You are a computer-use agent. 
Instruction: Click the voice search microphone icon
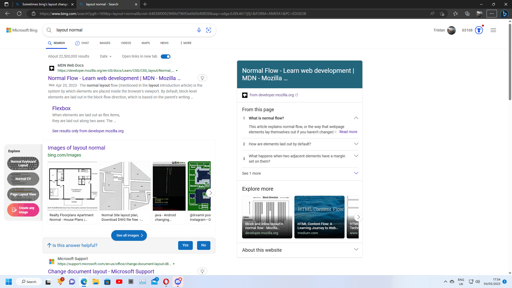click(x=199, y=30)
